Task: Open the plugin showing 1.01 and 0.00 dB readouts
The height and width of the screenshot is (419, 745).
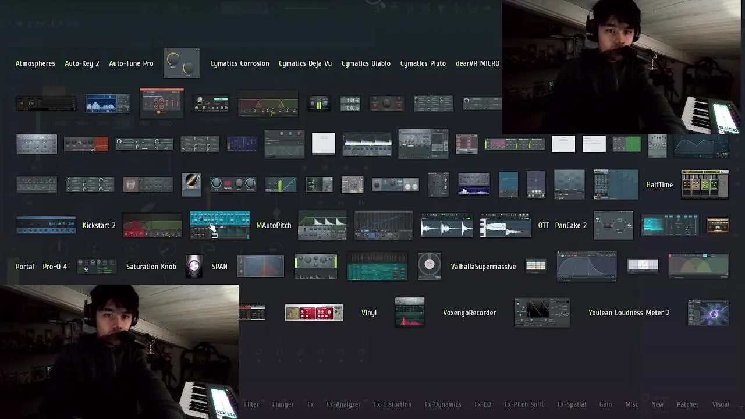Action: 350,104
